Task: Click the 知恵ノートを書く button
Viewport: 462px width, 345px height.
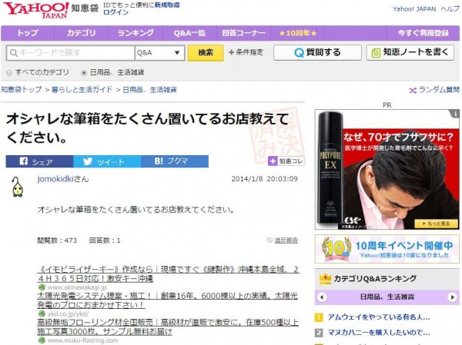Action: pyautogui.click(x=409, y=53)
